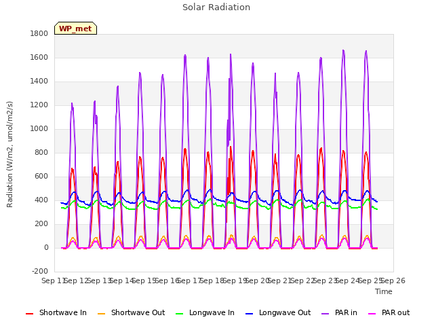Click the Sep 26 x-axis tick label
Image resolution: width=434 pixels, height=326 pixels.
[x=393, y=280]
